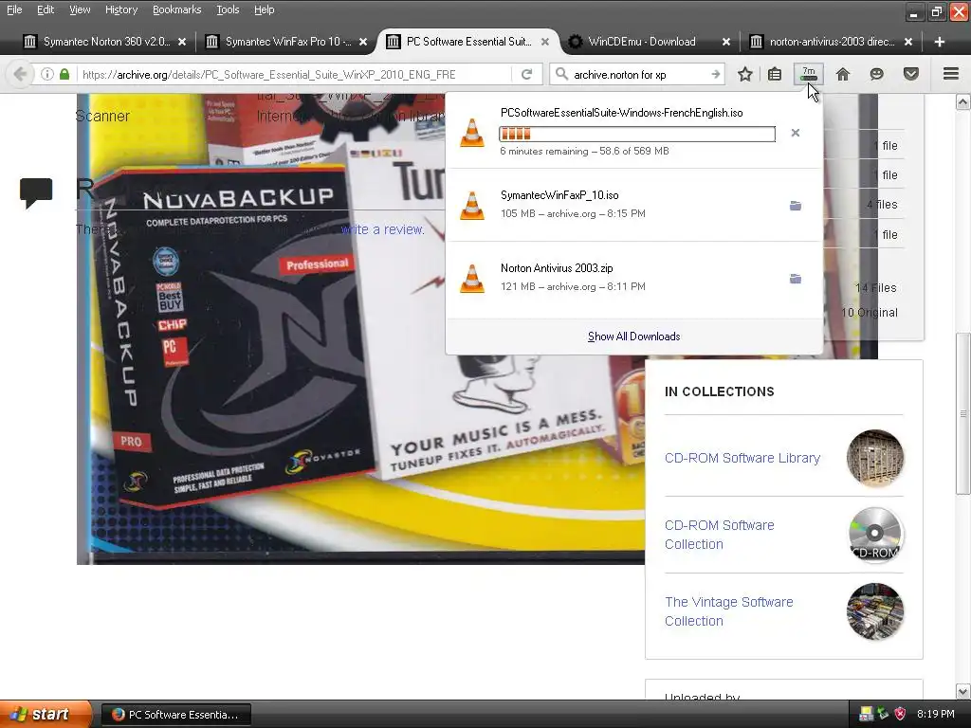Open the Tools menu
Image resolution: width=971 pixels, height=728 pixels.
pyautogui.click(x=228, y=9)
